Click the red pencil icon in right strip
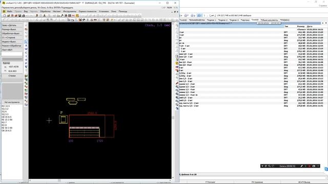 (177, 83)
